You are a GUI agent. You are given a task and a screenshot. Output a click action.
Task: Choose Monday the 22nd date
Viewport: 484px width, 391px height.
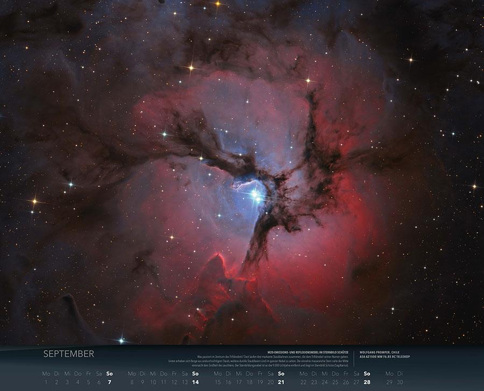point(303,382)
